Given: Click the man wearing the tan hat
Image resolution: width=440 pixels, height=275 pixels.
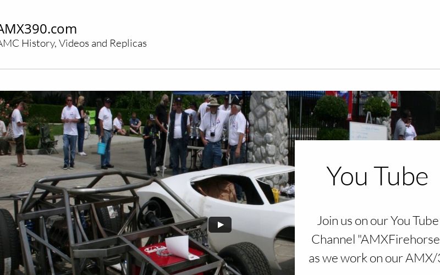Looking at the screenshot, I should pyautogui.click(x=213, y=133).
